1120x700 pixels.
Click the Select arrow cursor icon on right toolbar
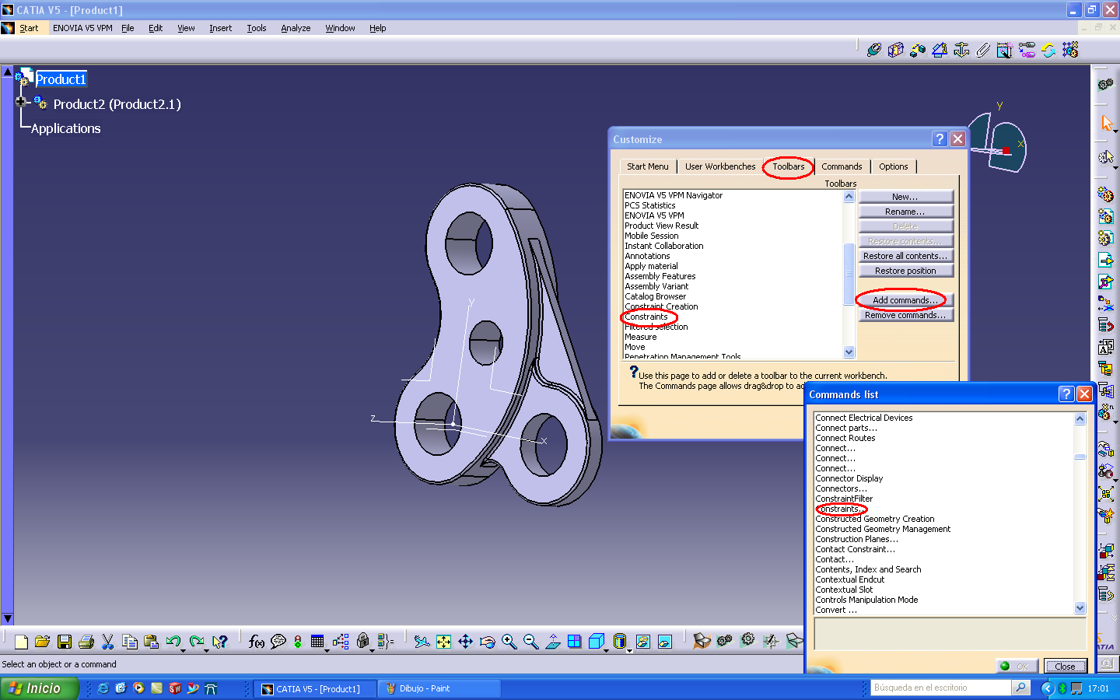(x=1106, y=123)
